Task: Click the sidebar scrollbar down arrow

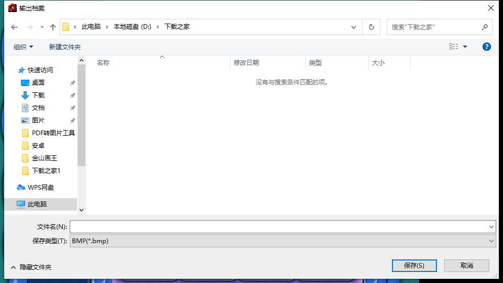Action: pos(82,210)
